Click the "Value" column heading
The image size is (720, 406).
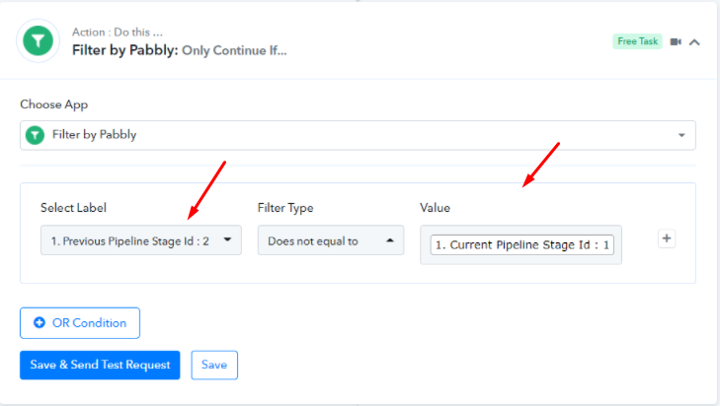(435, 208)
